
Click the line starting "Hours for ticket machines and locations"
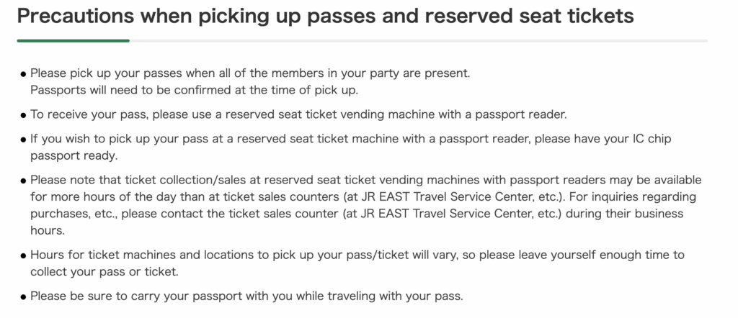[x=357, y=255]
